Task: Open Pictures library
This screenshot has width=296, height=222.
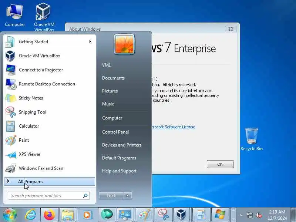Action: [x=110, y=91]
